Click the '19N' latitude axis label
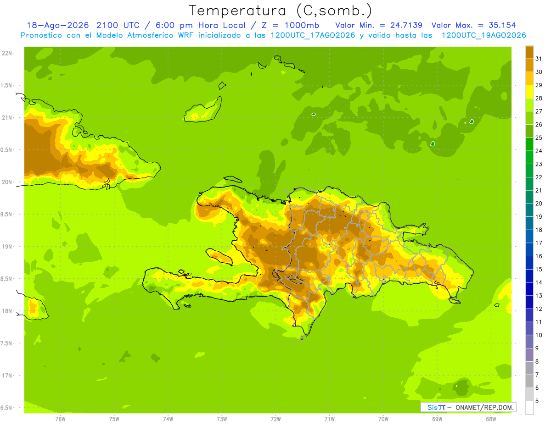551x425 pixels. click(7, 247)
